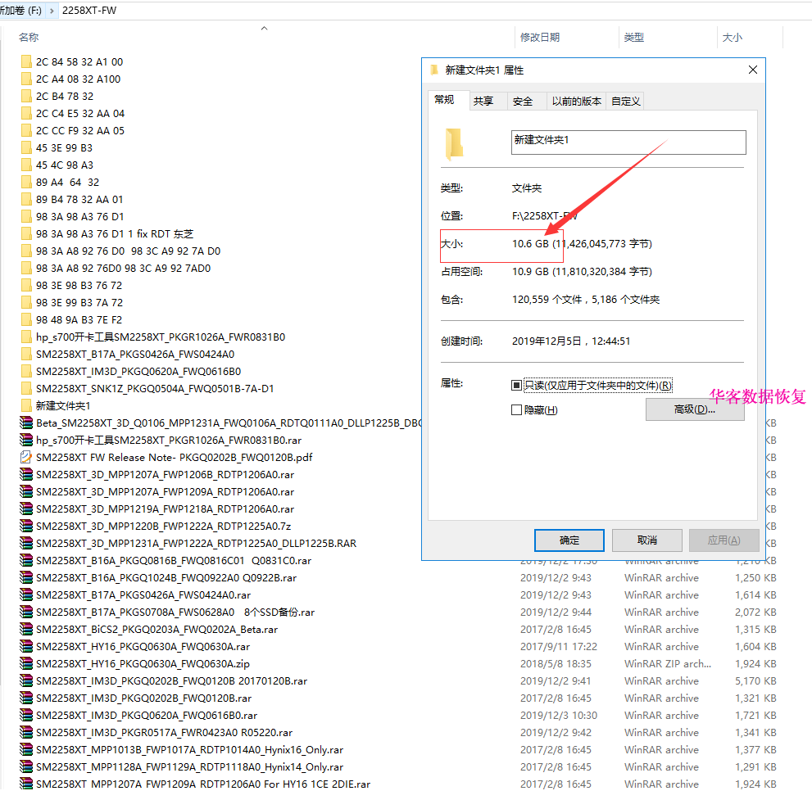Click the 取消 button
The width and height of the screenshot is (812, 791).
tap(646, 540)
